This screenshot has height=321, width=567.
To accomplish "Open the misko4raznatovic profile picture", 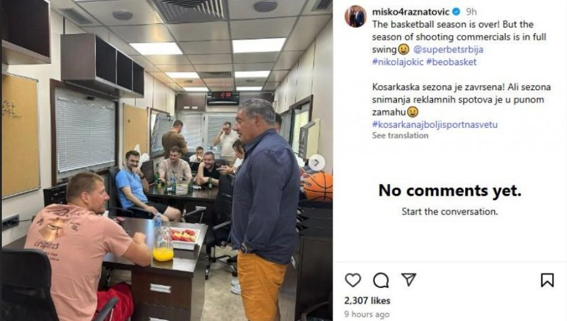I will [356, 16].
